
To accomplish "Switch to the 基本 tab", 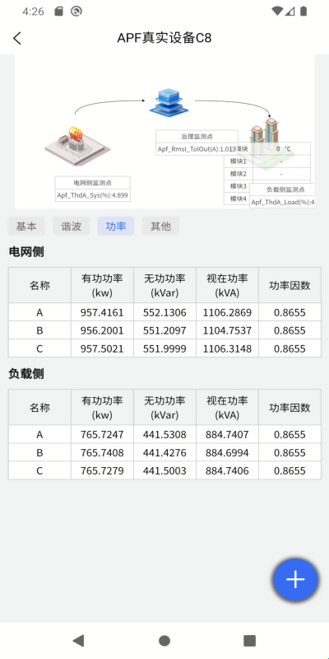I will (x=26, y=226).
